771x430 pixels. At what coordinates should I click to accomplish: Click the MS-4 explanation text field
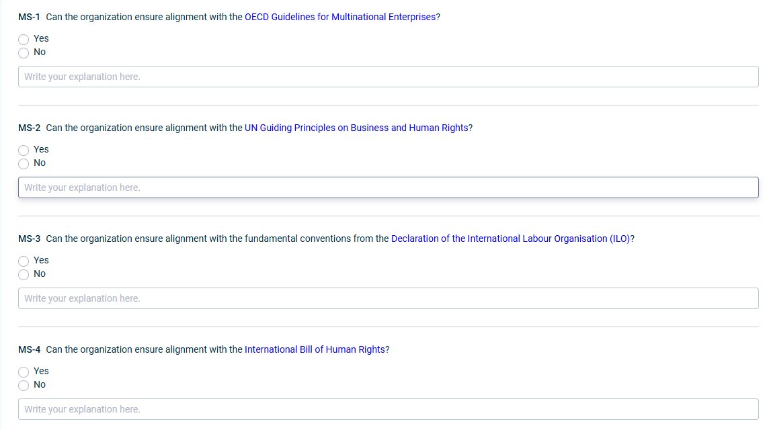coord(389,409)
